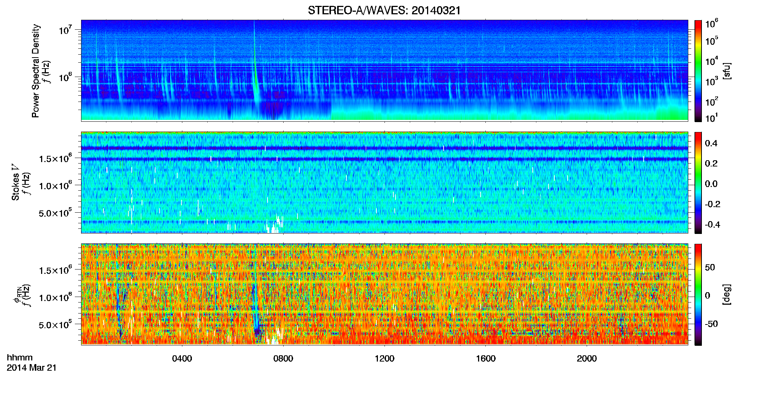The height and width of the screenshot is (396, 769).
Task: Click the 10^1 value on sfu colorbar
Action: tap(712, 118)
